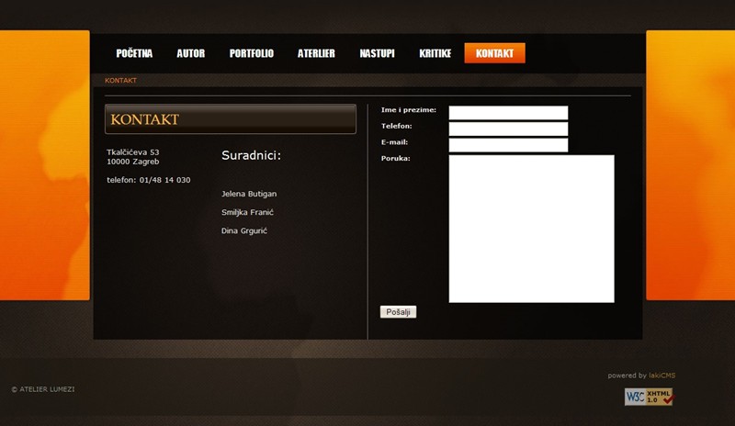Focus the E-mail input field

click(508, 145)
